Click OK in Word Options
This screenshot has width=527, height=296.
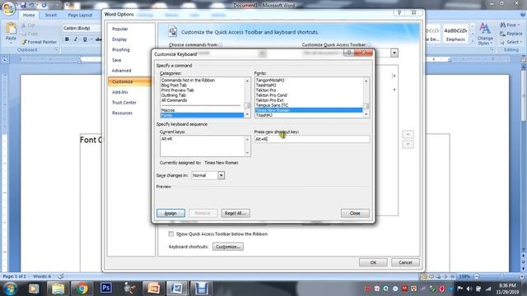pos(373,262)
